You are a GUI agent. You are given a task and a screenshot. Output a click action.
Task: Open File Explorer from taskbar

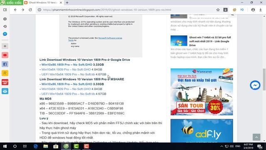(45, 146)
